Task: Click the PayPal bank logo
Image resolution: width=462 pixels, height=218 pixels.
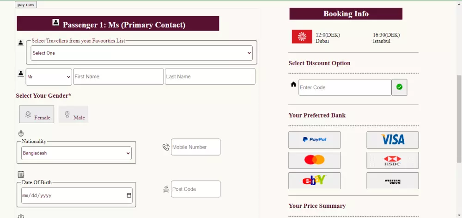Action: 314,140
